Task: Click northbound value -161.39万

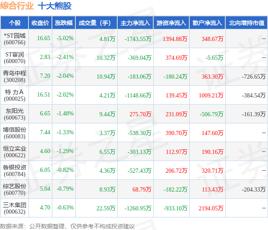Action: pos(254,114)
